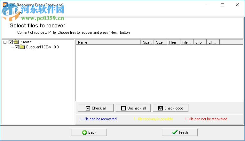This screenshot has height=141, width=245.
Task: Click the Uncheck all button
Action: (133, 108)
